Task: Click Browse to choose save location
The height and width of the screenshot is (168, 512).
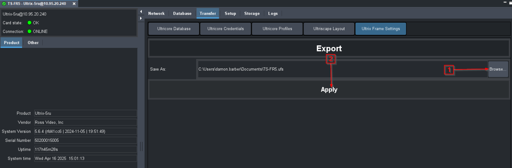Action: [x=498, y=69]
